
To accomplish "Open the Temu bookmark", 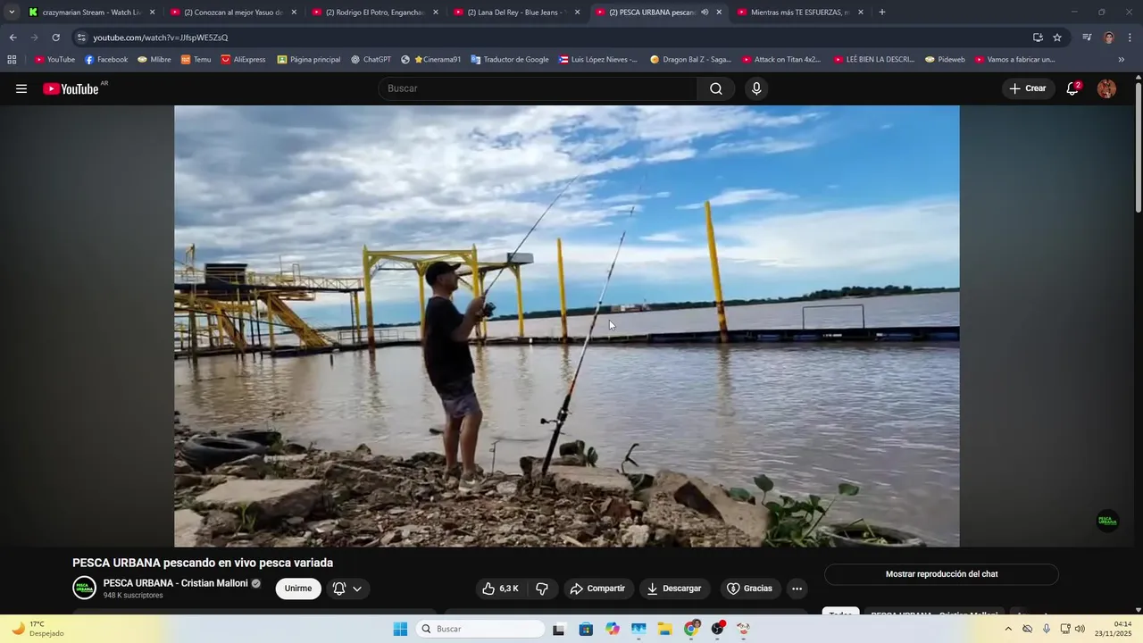I will [196, 60].
